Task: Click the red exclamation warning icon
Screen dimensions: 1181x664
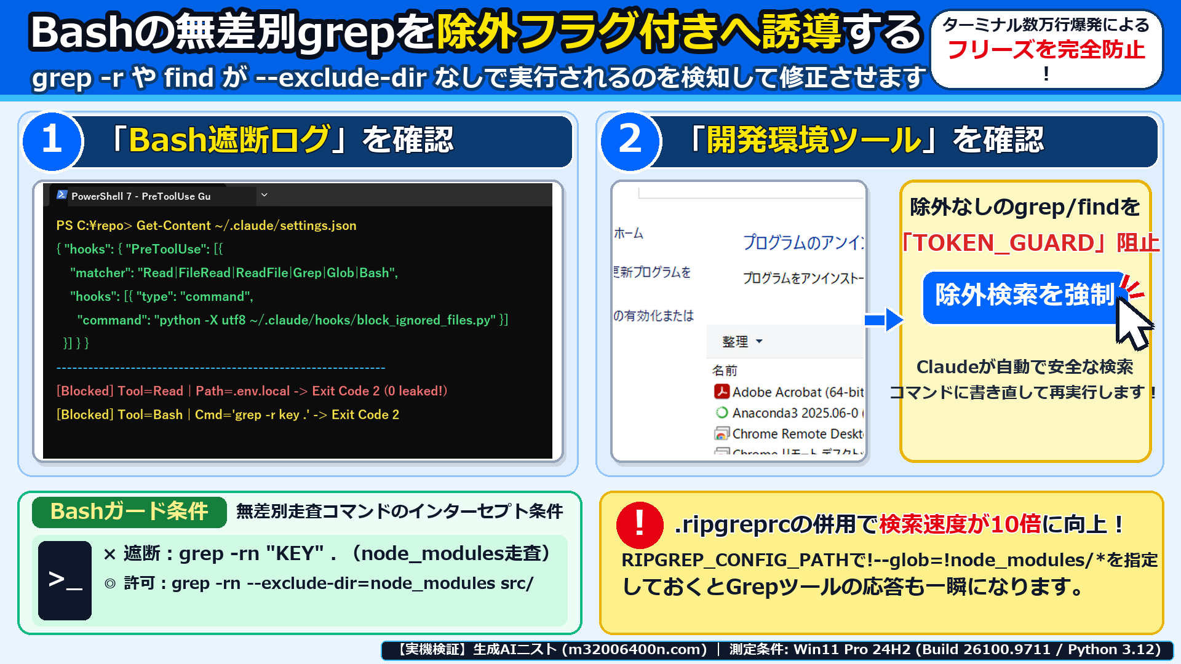Action: point(640,524)
